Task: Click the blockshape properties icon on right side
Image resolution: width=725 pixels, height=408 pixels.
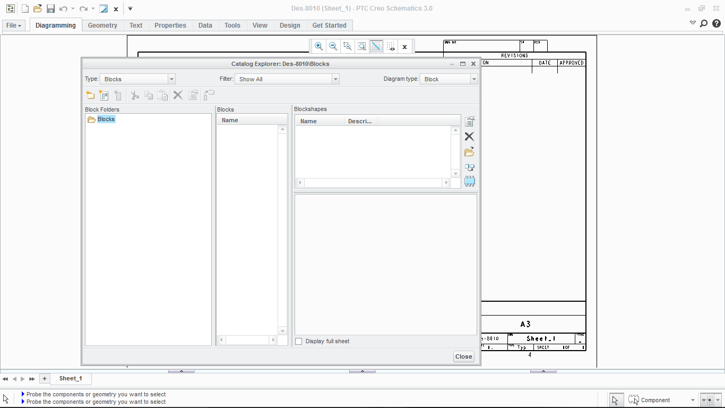Action: [x=469, y=122]
